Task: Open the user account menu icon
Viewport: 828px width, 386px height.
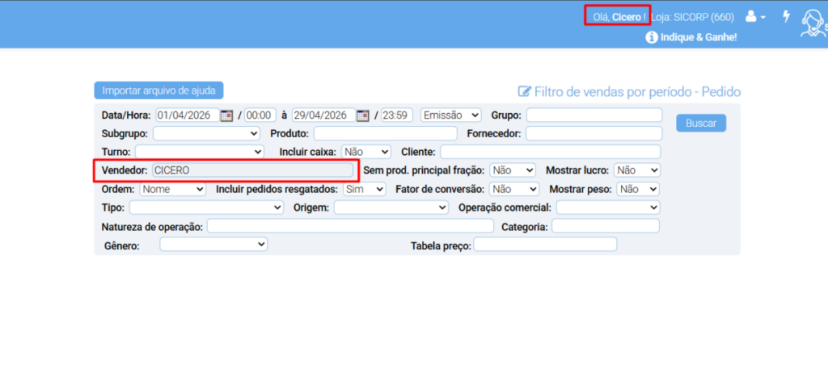Action: [x=755, y=17]
